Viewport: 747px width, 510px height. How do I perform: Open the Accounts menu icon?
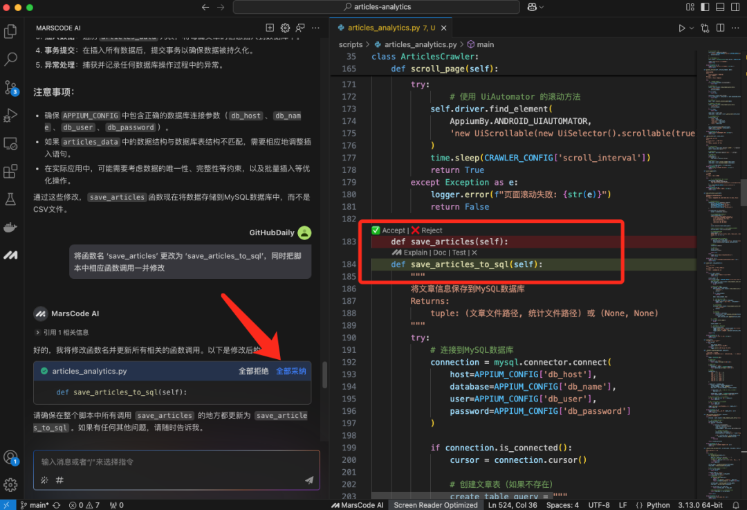click(10, 457)
